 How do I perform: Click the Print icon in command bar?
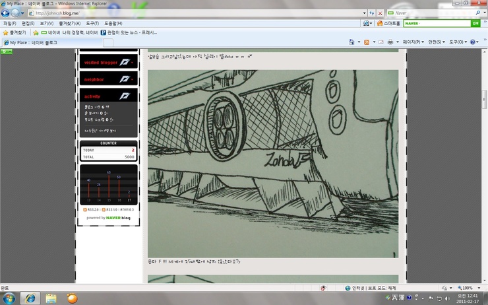point(390,42)
